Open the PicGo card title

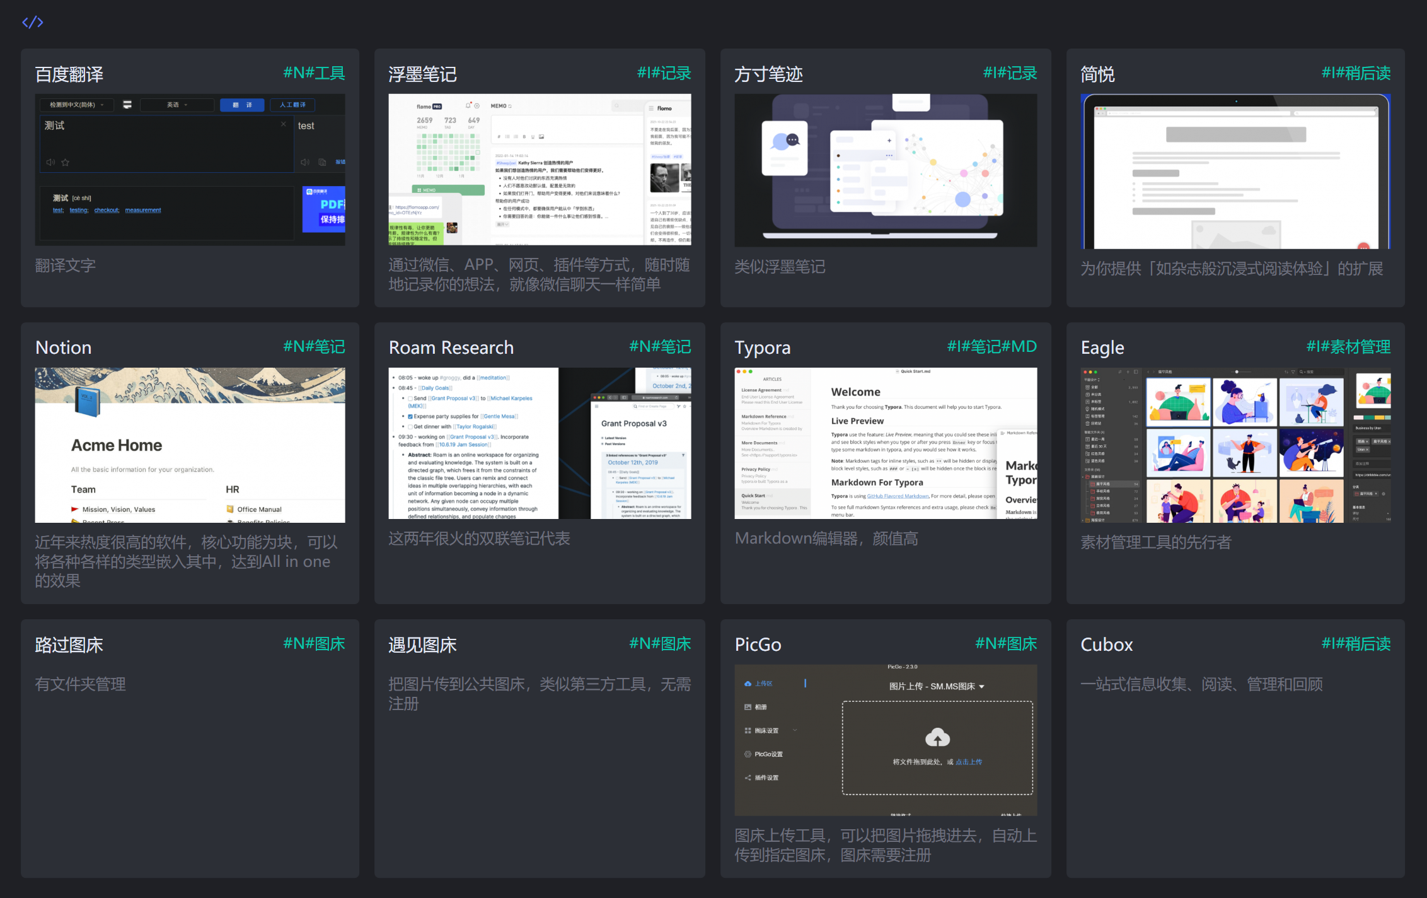758,644
